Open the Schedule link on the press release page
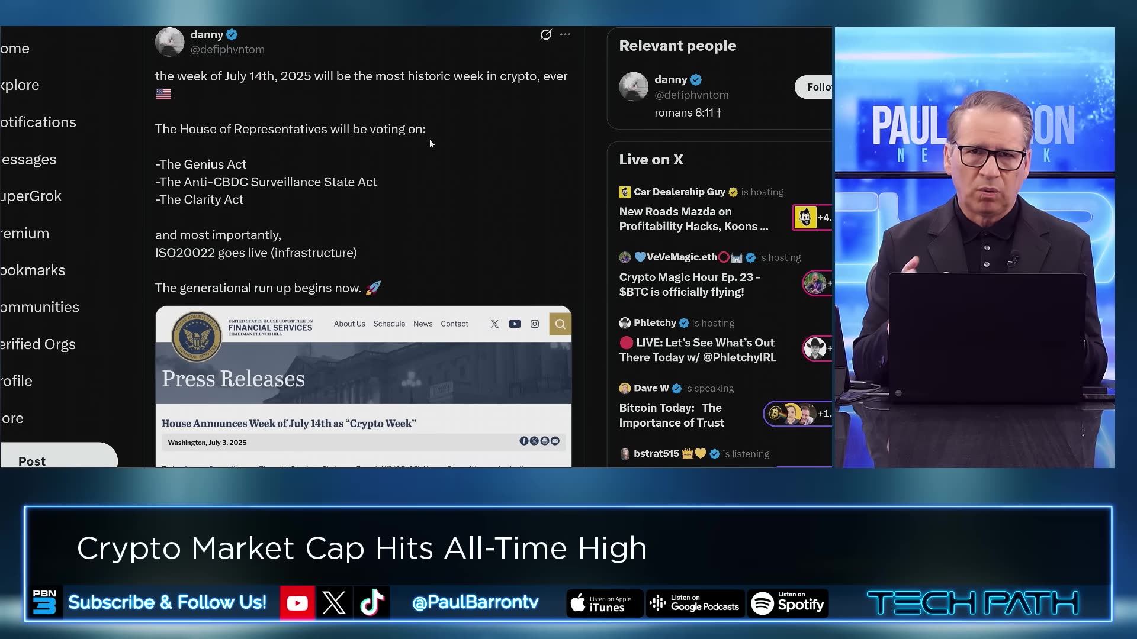The image size is (1137, 639). pos(389,324)
